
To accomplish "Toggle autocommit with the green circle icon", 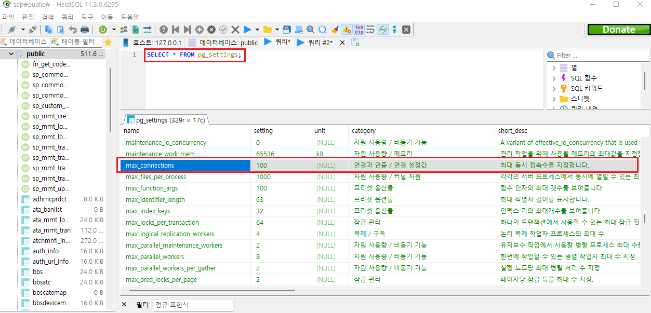I will (103, 30).
